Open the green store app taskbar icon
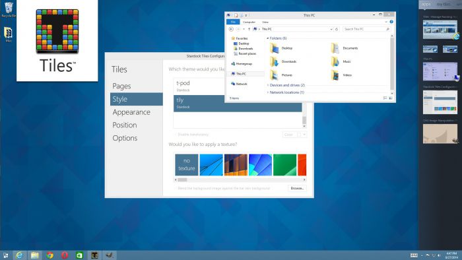This screenshot has width=462, height=260. point(80,255)
